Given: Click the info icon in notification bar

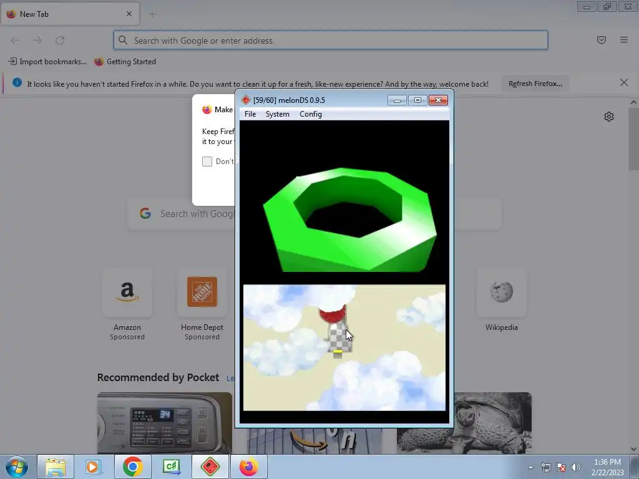Looking at the screenshot, I should point(17,83).
